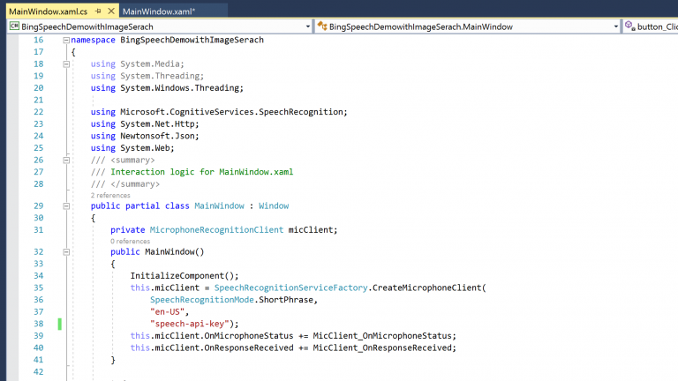This screenshot has height=381, width=678.
Task: Open the "2 references" CodeLens link
Action: pyautogui.click(x=110, y=195)
